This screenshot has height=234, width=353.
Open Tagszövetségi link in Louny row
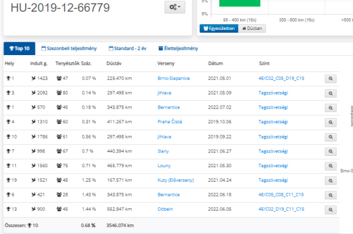point(273,166)
